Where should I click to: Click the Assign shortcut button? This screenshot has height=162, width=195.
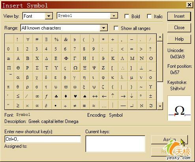[169, 140]
